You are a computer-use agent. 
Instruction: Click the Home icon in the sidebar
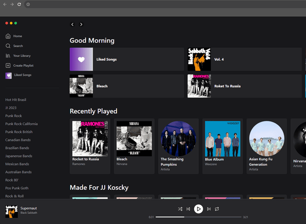(8, 36)
